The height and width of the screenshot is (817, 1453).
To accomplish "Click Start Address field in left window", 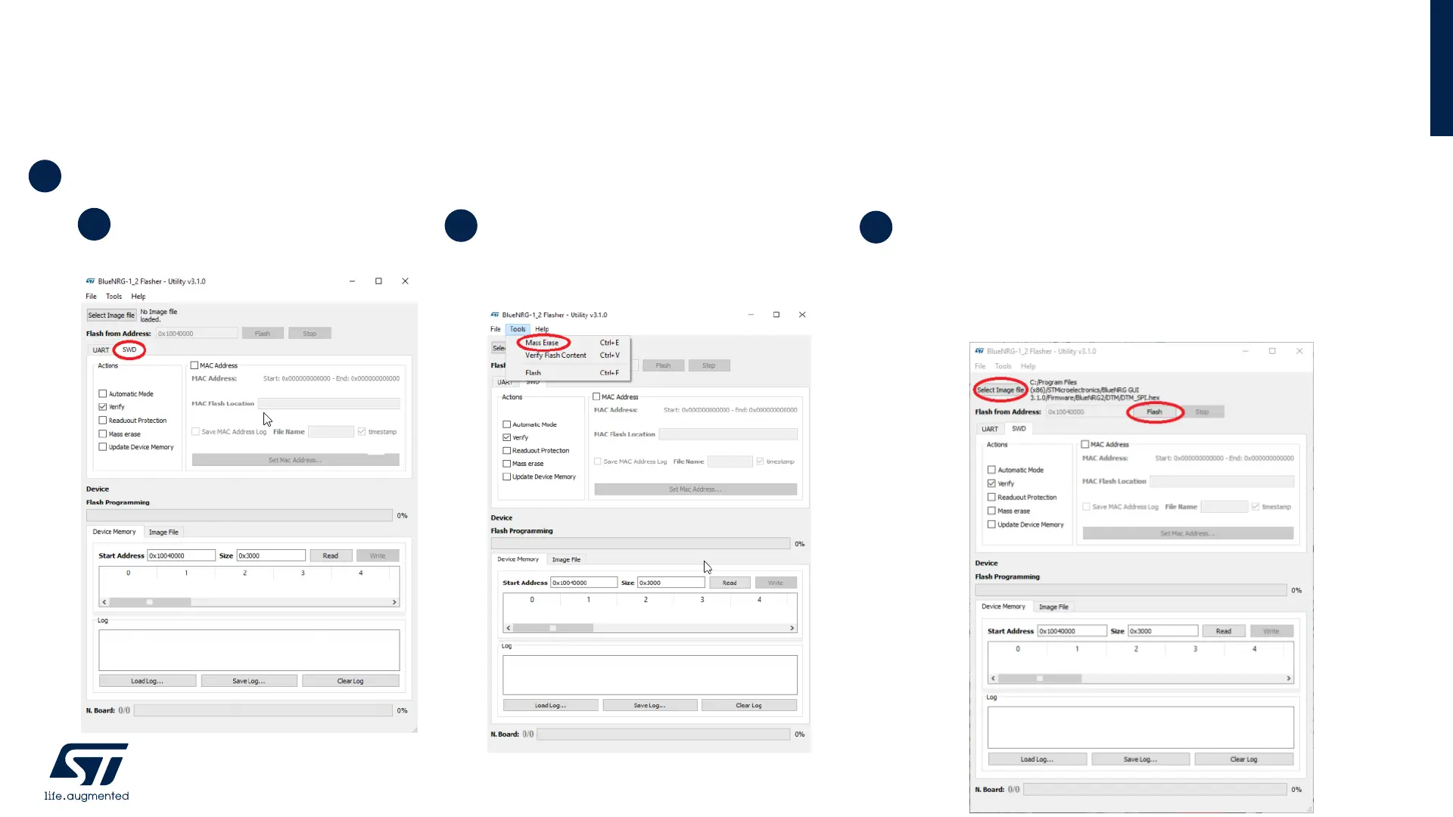I will [181, 556].
